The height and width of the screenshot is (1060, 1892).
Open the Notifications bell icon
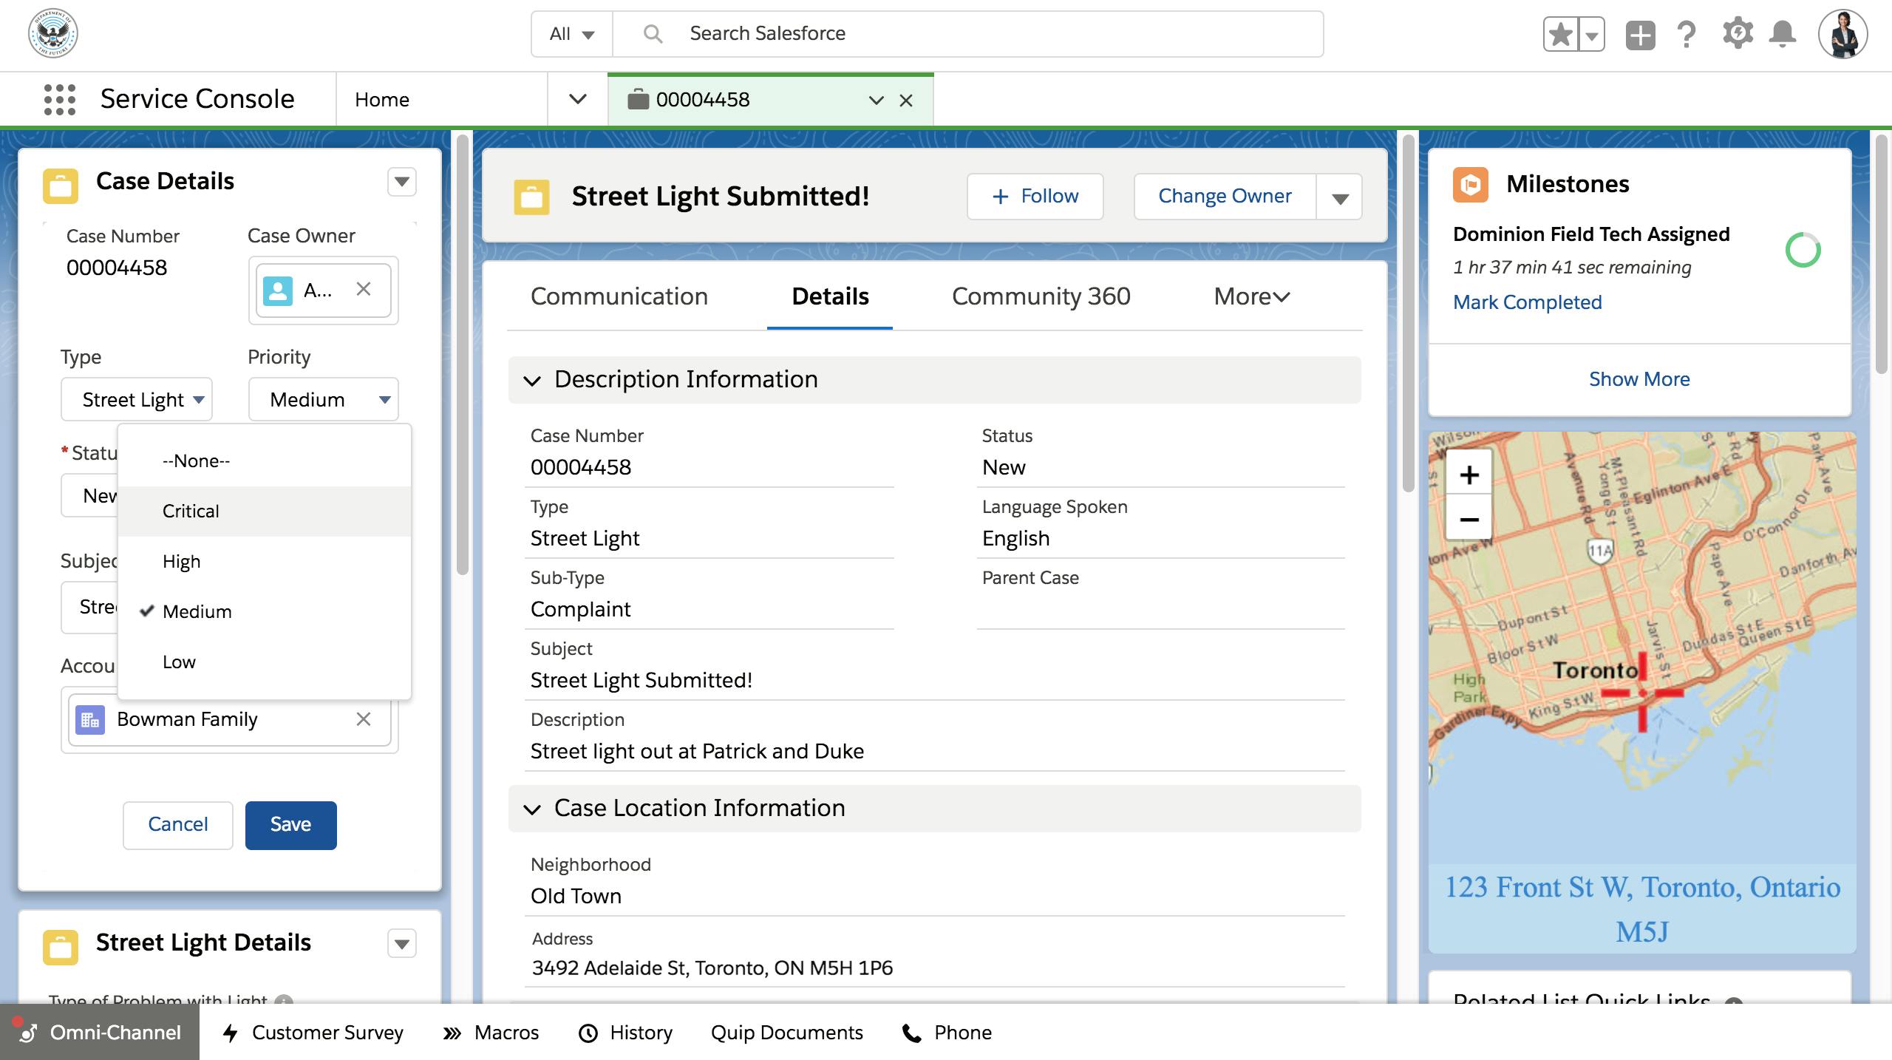[x=1783, y=34]
